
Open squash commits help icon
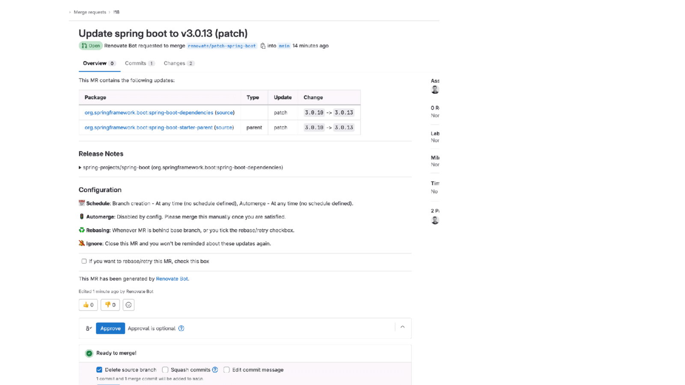click(215, 370)
